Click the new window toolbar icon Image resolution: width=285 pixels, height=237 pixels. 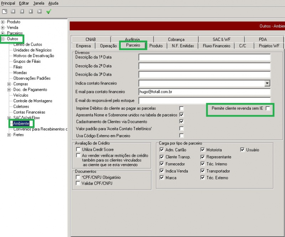5,11
